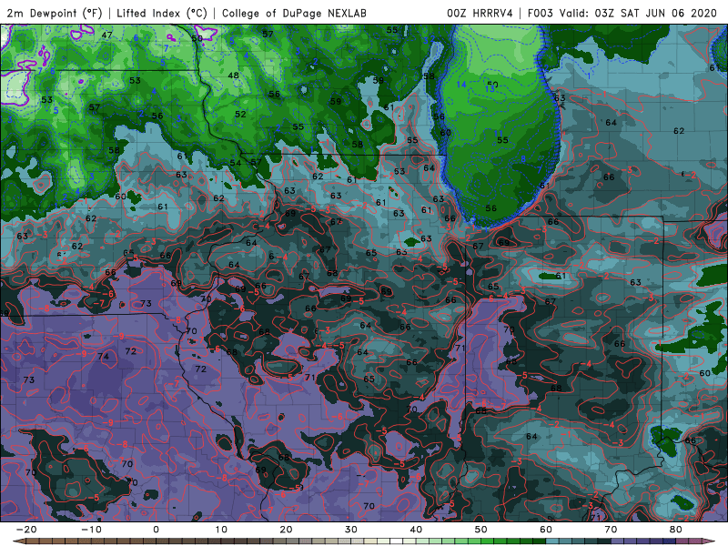Click the dewpoint value 48 on the map
Screen dimensions: 728x546
233,76
